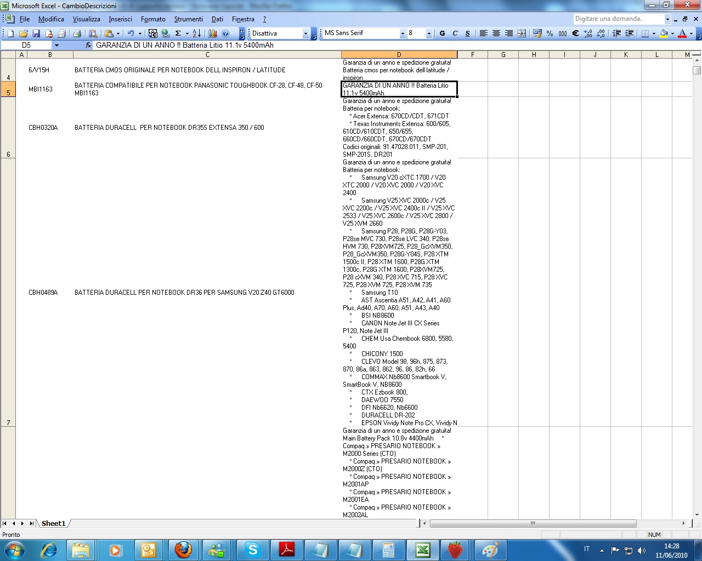Open the Dati menu
702x561 pixels.
(x=217, y=19)
